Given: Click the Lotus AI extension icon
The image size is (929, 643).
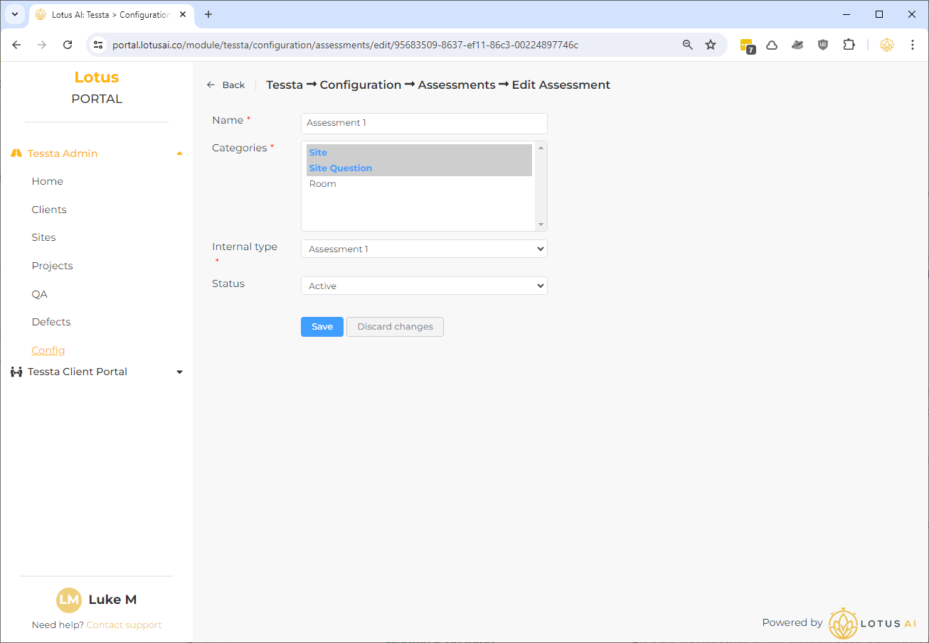Looking at the screenshot, I should pos(886,45).
